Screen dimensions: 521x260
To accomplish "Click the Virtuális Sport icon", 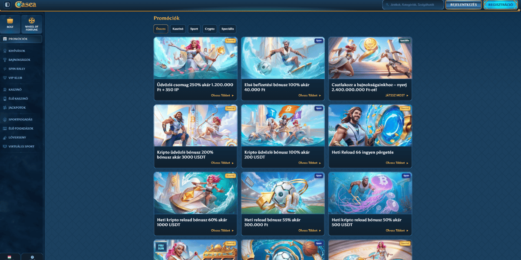I will pyautogui.click(x=5, y=146).
